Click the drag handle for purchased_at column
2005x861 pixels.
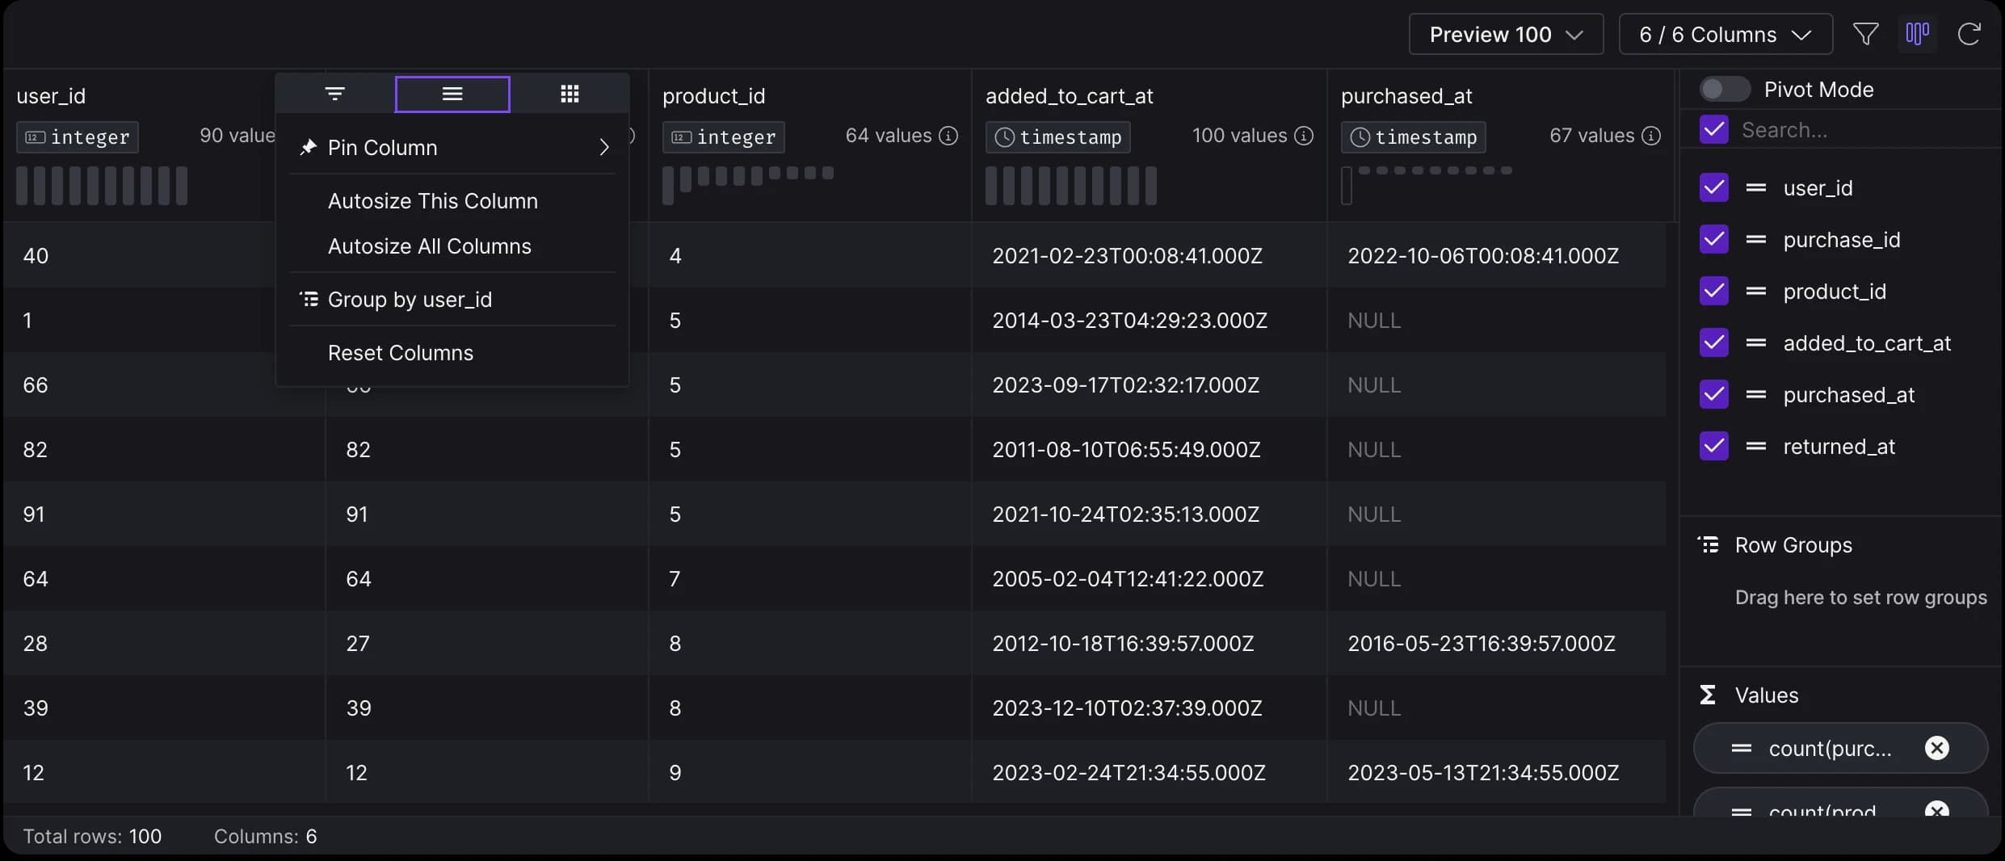[x=1755, y=395]
